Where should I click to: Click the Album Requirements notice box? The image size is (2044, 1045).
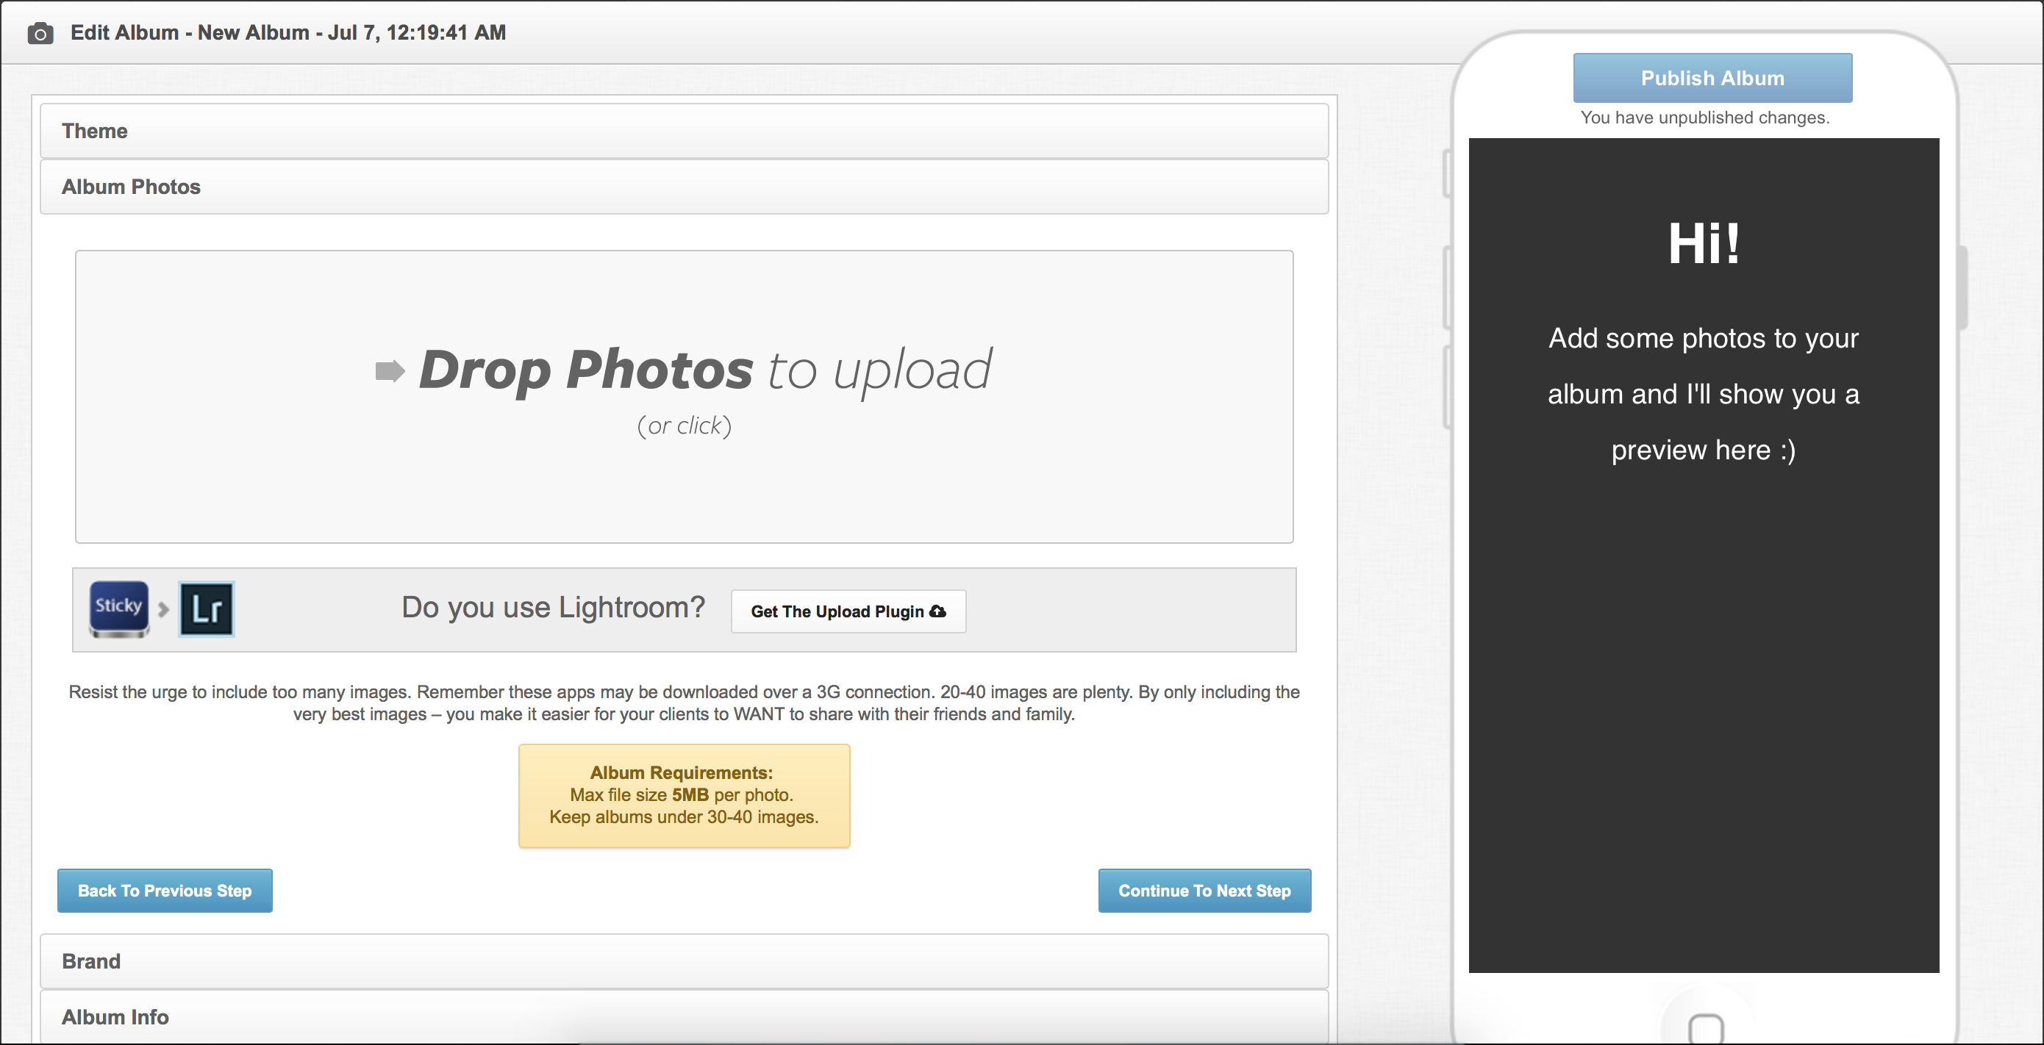(x=684, y=795)
